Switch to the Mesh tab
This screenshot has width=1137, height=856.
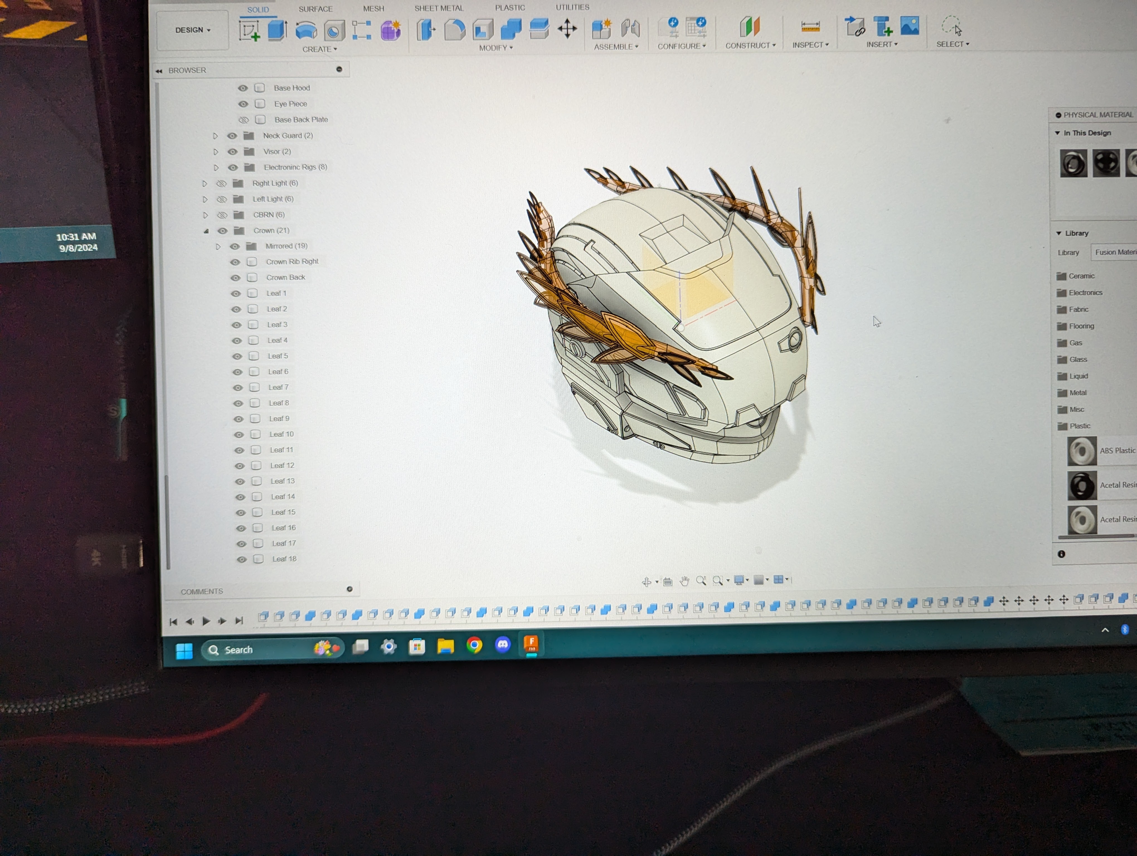(x=374, y=9)
